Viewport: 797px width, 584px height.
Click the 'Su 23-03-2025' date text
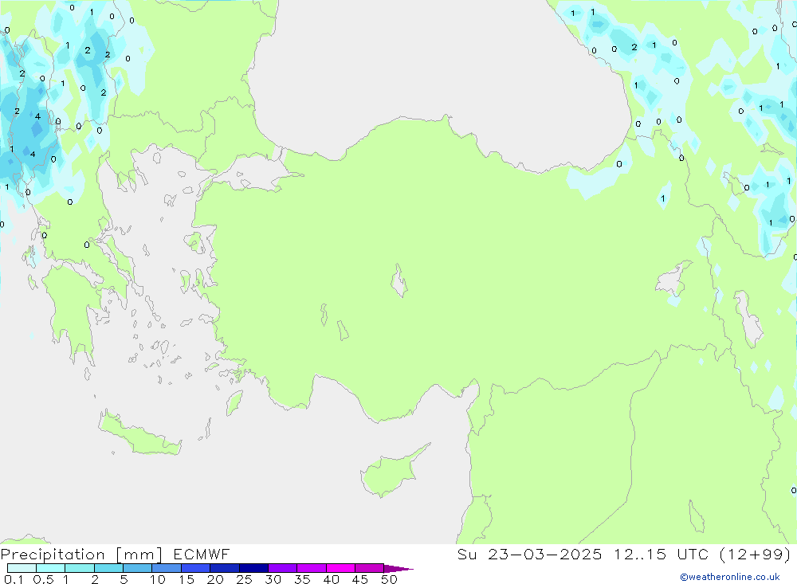(x=529, y=554)
